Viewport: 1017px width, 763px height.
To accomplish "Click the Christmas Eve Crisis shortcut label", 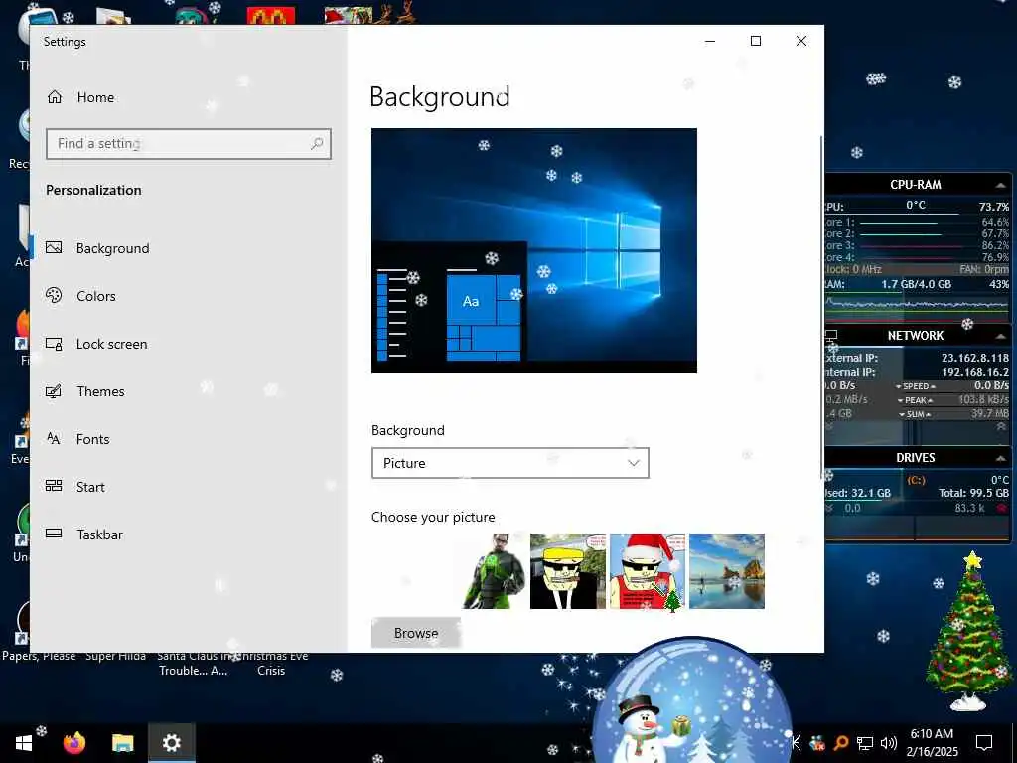I will 271,663.
